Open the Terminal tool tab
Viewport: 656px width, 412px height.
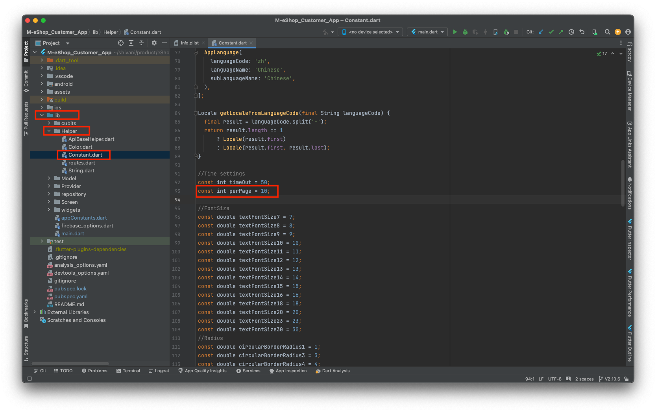(x=128, y=371)
